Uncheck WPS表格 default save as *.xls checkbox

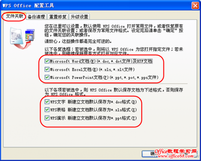point(47,110)
